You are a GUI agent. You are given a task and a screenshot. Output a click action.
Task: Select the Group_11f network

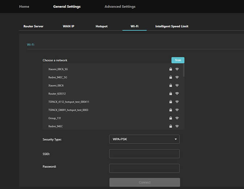pyautogui.click(x=54, y=118)
